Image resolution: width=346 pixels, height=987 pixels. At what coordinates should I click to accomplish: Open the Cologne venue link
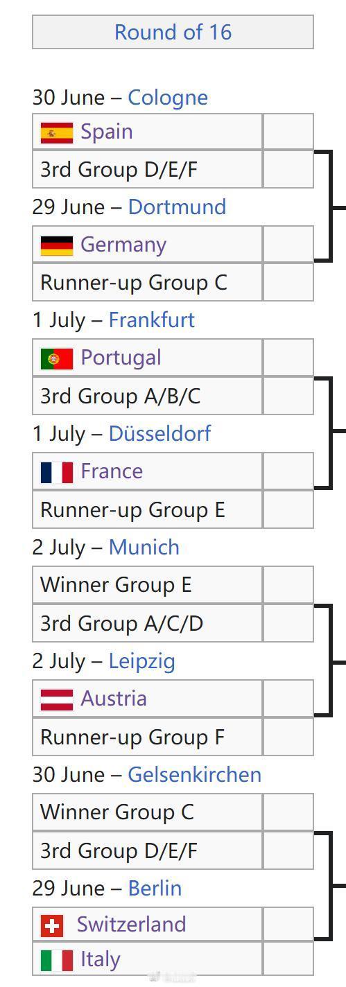coord(168,97)
